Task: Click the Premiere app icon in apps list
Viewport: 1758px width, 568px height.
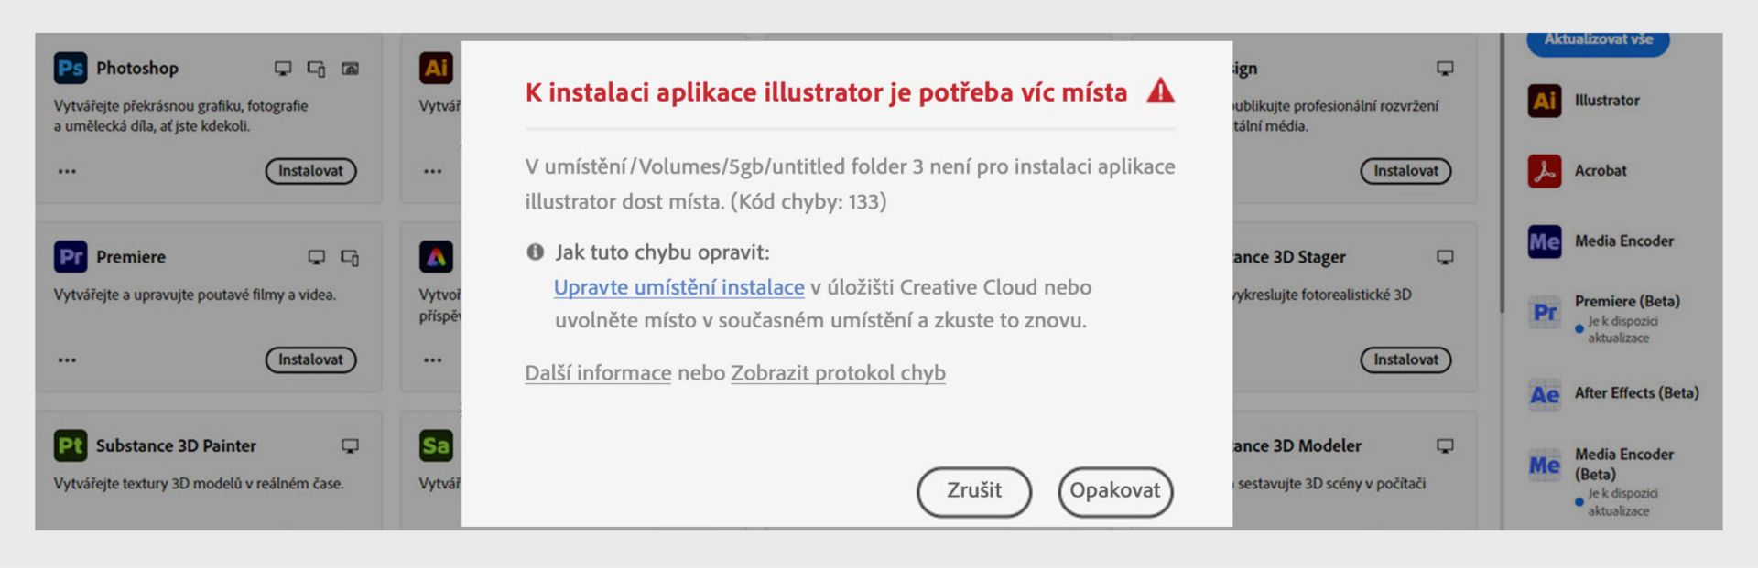Action: [71, 257]
